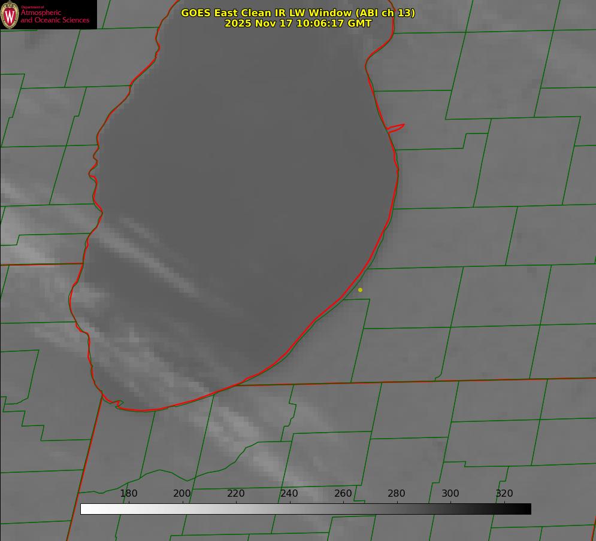
Task: Click the 300 colorbar tick label
Action: click(450, 493)
